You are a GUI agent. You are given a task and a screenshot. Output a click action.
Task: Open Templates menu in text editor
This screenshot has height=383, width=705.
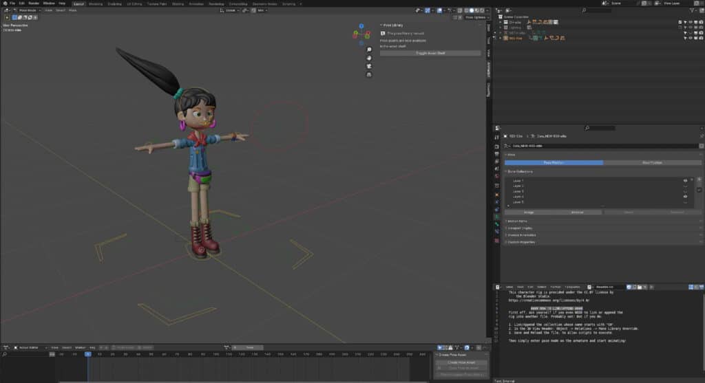tap(572, 287)
